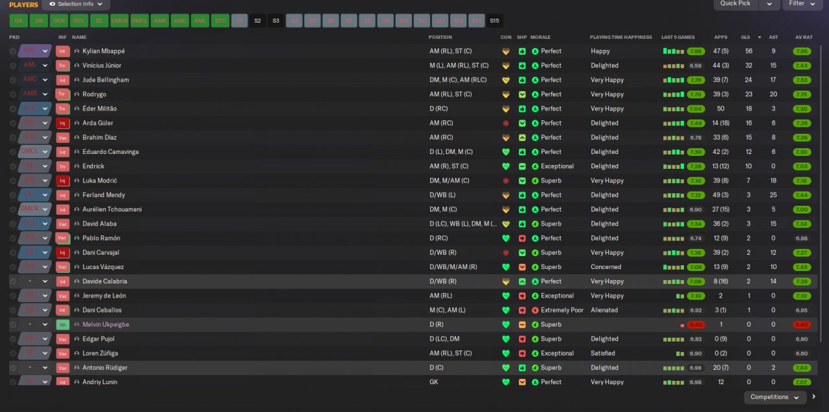This screenshot has width=829, height=412.
Task: Toggle the pick checkmark for Ferland Mendy
Action: [x=12, y=195]
